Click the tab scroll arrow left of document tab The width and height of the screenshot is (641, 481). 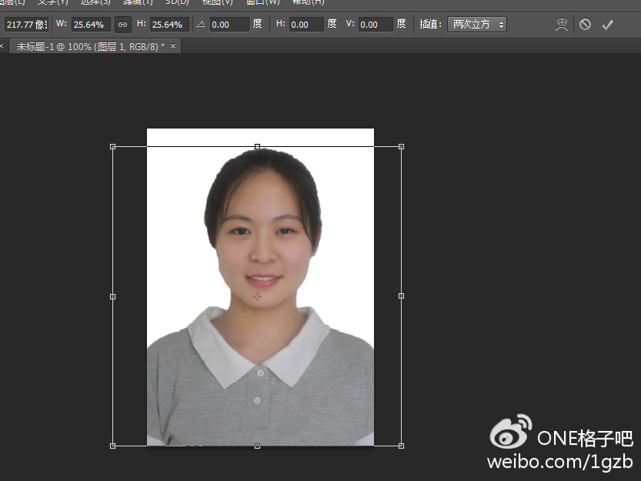[4, 45]
